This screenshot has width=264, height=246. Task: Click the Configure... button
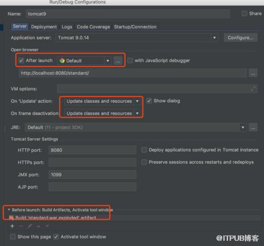(241, 38)
